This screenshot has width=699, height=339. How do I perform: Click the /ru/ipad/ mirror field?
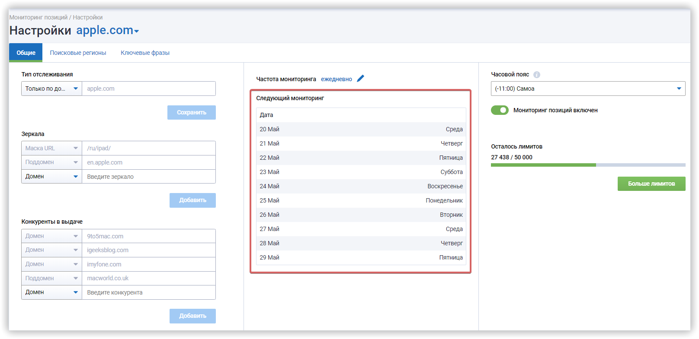tap(149, 148)
